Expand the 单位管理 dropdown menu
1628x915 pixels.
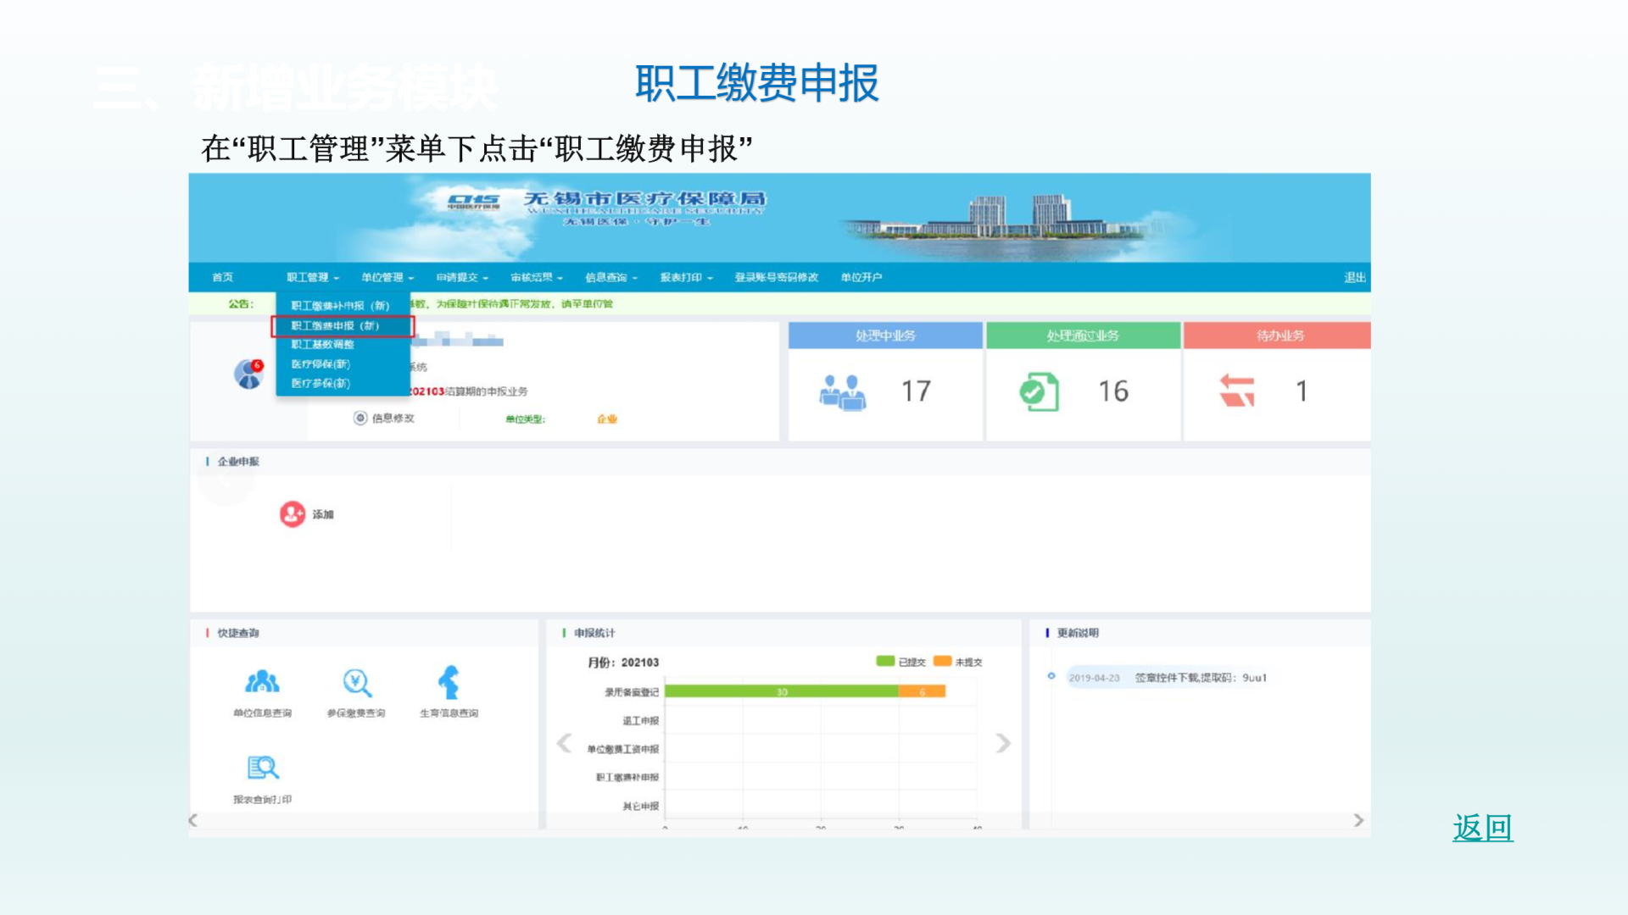coord(387,277)
